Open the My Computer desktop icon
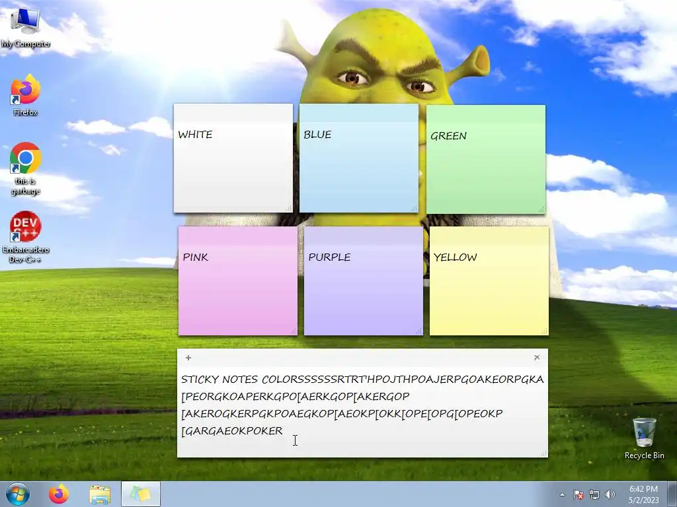Screen dimensions: 677x507 click(x=25, y=26)
